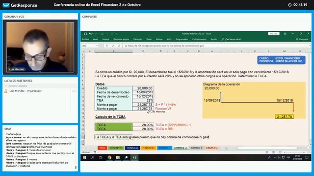Image resolution: width=314 pixels, height=176 pixels.
Task: Collapse the Presentadores attendee group
Action: pos(6,86)
